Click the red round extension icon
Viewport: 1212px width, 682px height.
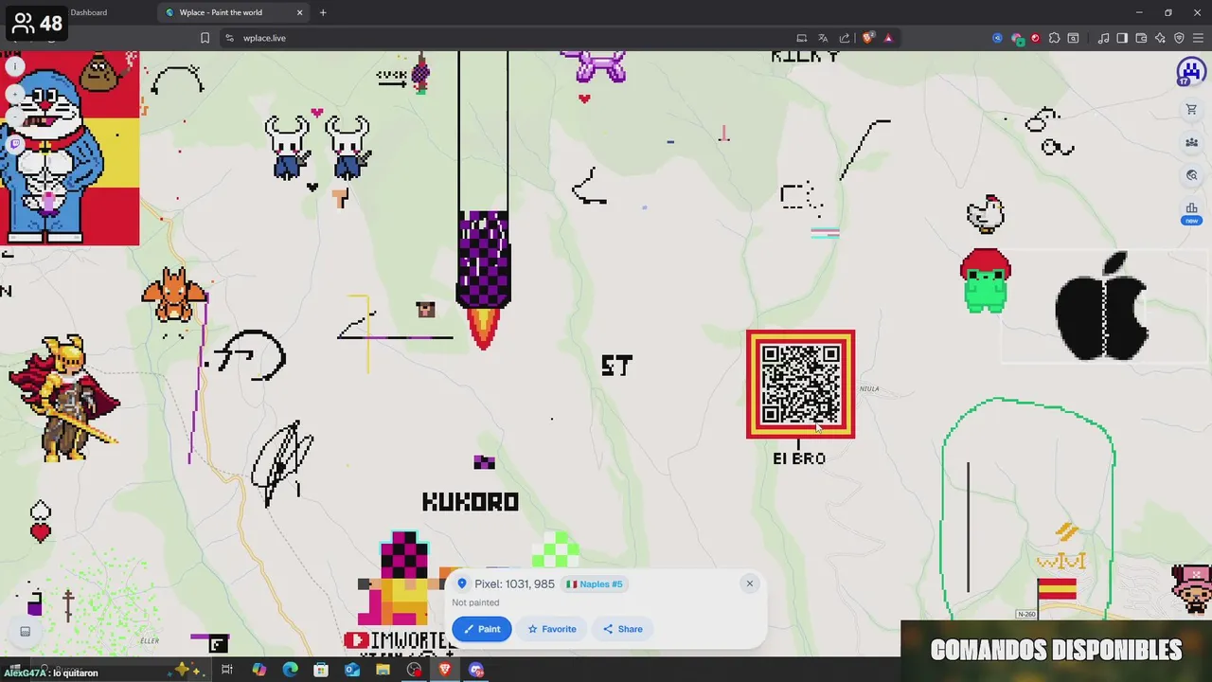click(x=1035, y=38)
